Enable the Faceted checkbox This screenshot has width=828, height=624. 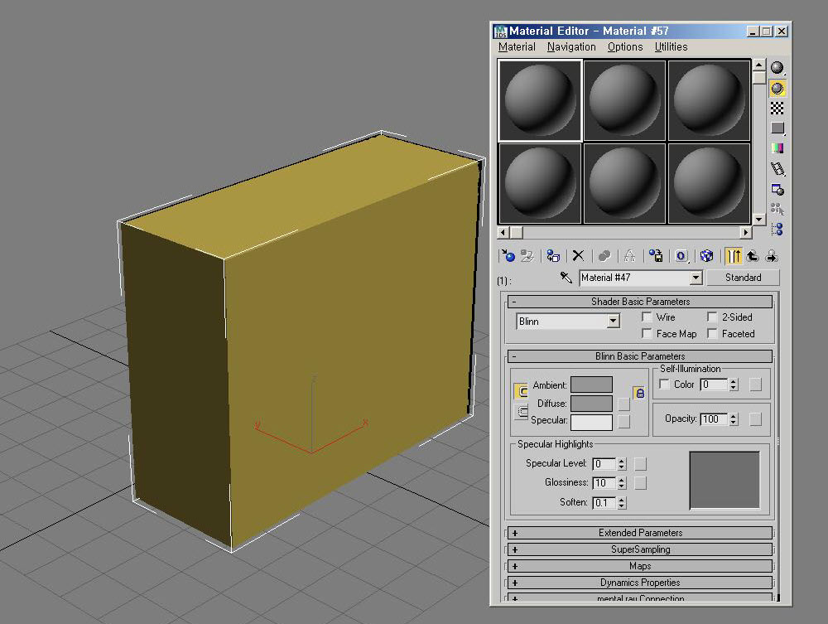[712, 333]
